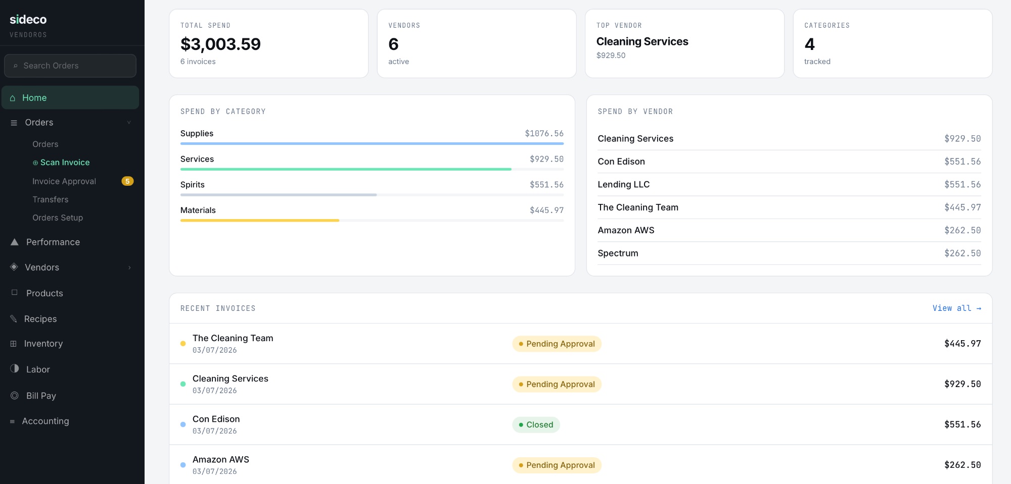Click the Bill Pay circle icon
The width and height of the screenshot is (1011, 484).
[x=15, y=396]
